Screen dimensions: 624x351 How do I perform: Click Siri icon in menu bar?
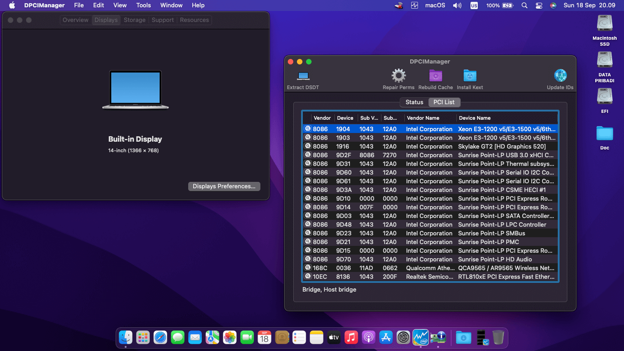coord(553,5)
